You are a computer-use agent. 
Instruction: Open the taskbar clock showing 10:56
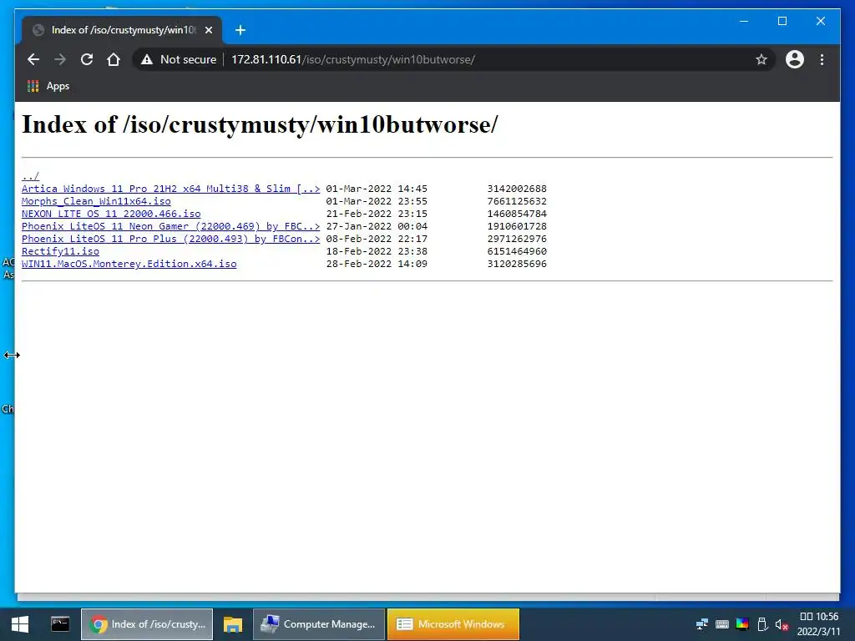(x=819, y=624)
